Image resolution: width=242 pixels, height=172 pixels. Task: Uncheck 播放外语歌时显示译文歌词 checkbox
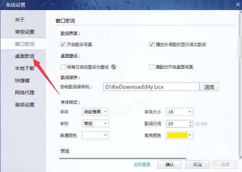click(x=152, y=44)
